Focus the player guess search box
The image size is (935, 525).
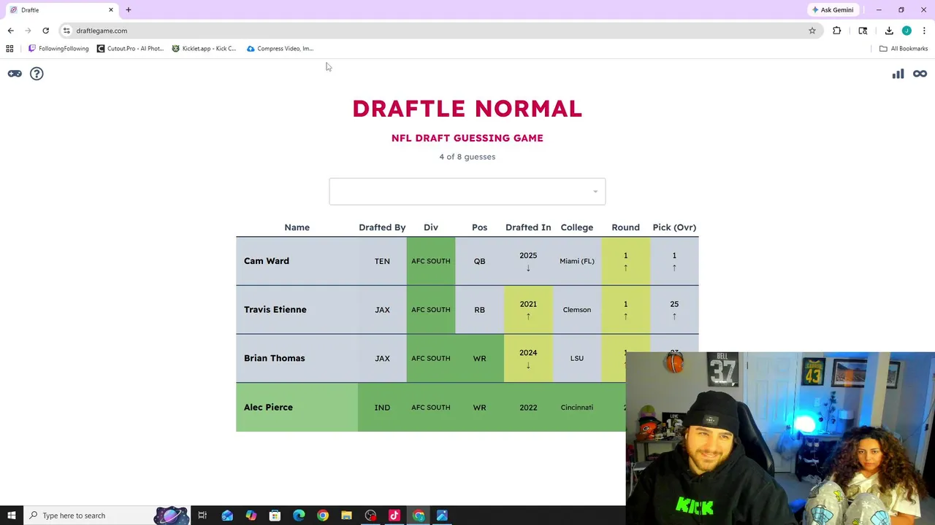pos(467,192)
